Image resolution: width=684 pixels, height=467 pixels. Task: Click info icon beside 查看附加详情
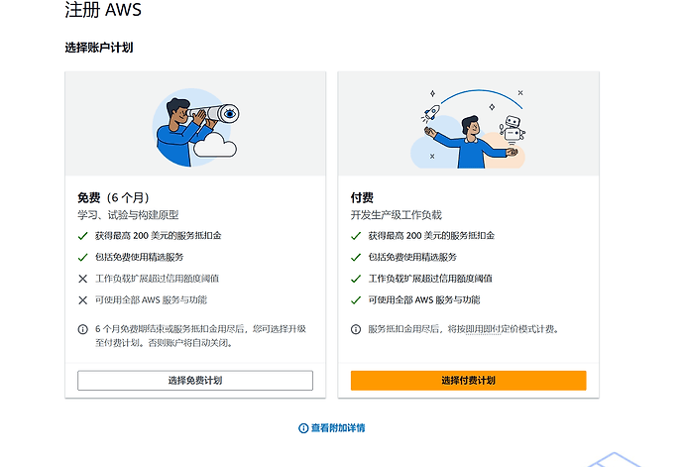303,428
